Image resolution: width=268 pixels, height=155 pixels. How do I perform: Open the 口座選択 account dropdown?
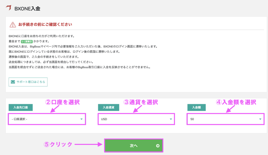pos(47,119)
